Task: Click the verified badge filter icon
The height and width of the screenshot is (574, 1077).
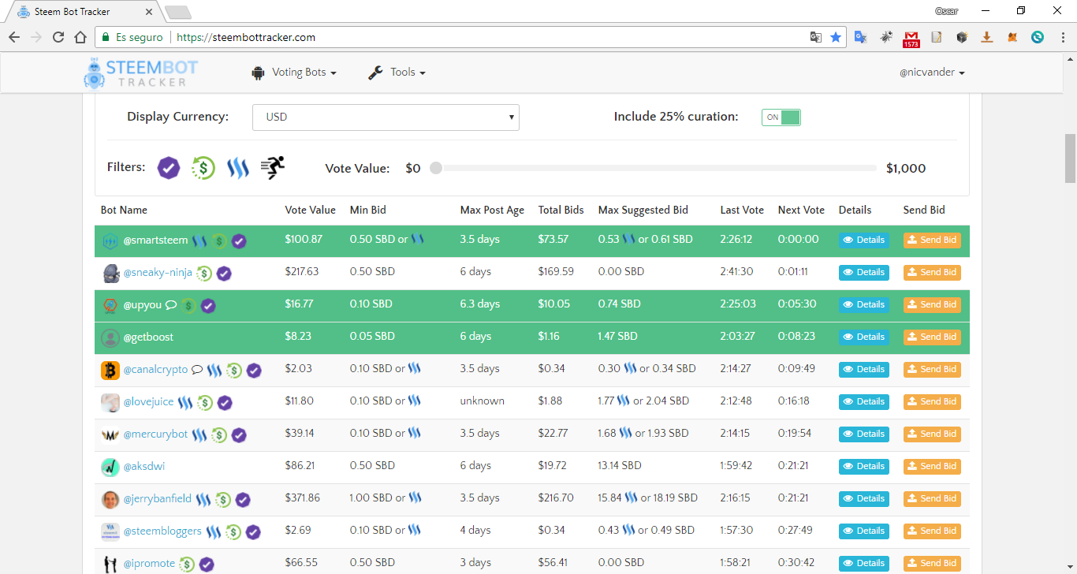Action: pyautogui.click(x=168, y=168)
